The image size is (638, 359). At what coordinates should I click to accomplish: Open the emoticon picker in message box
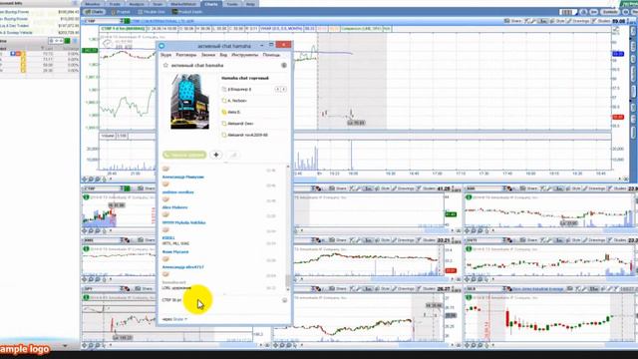tap(284, 300)
